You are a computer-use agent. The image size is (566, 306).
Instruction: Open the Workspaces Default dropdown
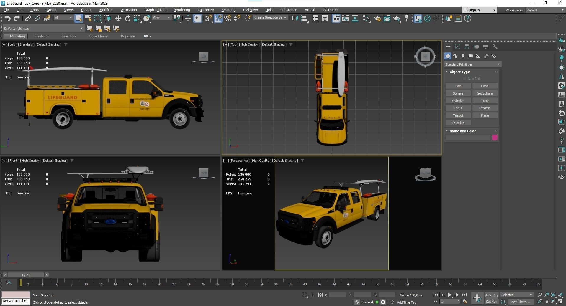click(545, 10)
